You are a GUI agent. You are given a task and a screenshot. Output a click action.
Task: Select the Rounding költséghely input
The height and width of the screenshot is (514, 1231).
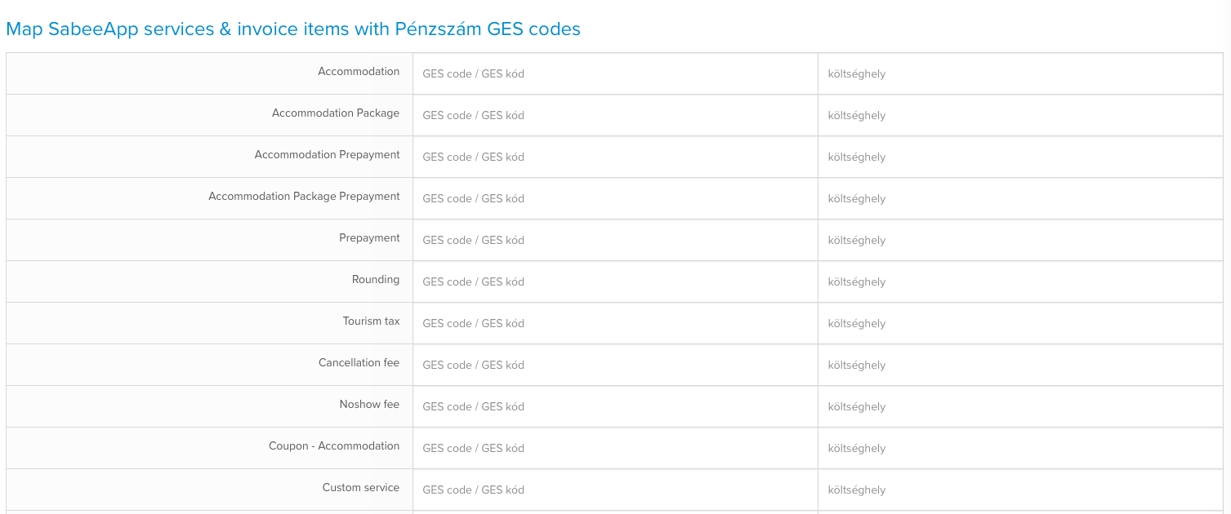coord(1021,282)
